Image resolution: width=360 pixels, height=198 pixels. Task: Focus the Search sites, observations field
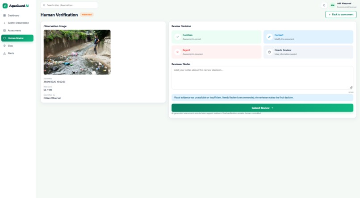click(x=69, y=5)
